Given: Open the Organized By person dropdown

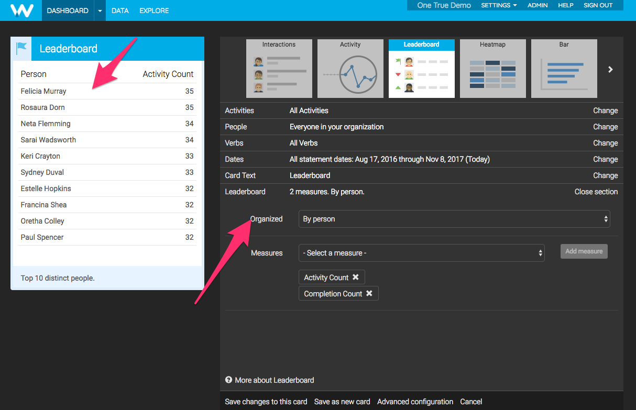Looking at the screenshot, I should [x=454, y=219].
